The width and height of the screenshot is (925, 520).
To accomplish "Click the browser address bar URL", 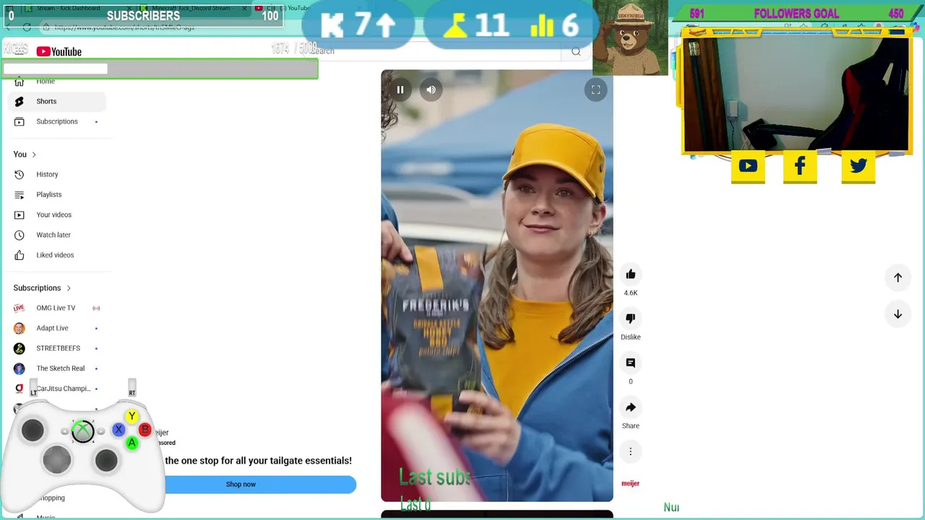I will click(x=124, y=27).
